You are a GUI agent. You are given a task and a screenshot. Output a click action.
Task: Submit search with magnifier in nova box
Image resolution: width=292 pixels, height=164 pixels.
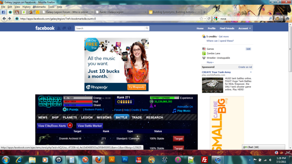[x=270, y=19]
